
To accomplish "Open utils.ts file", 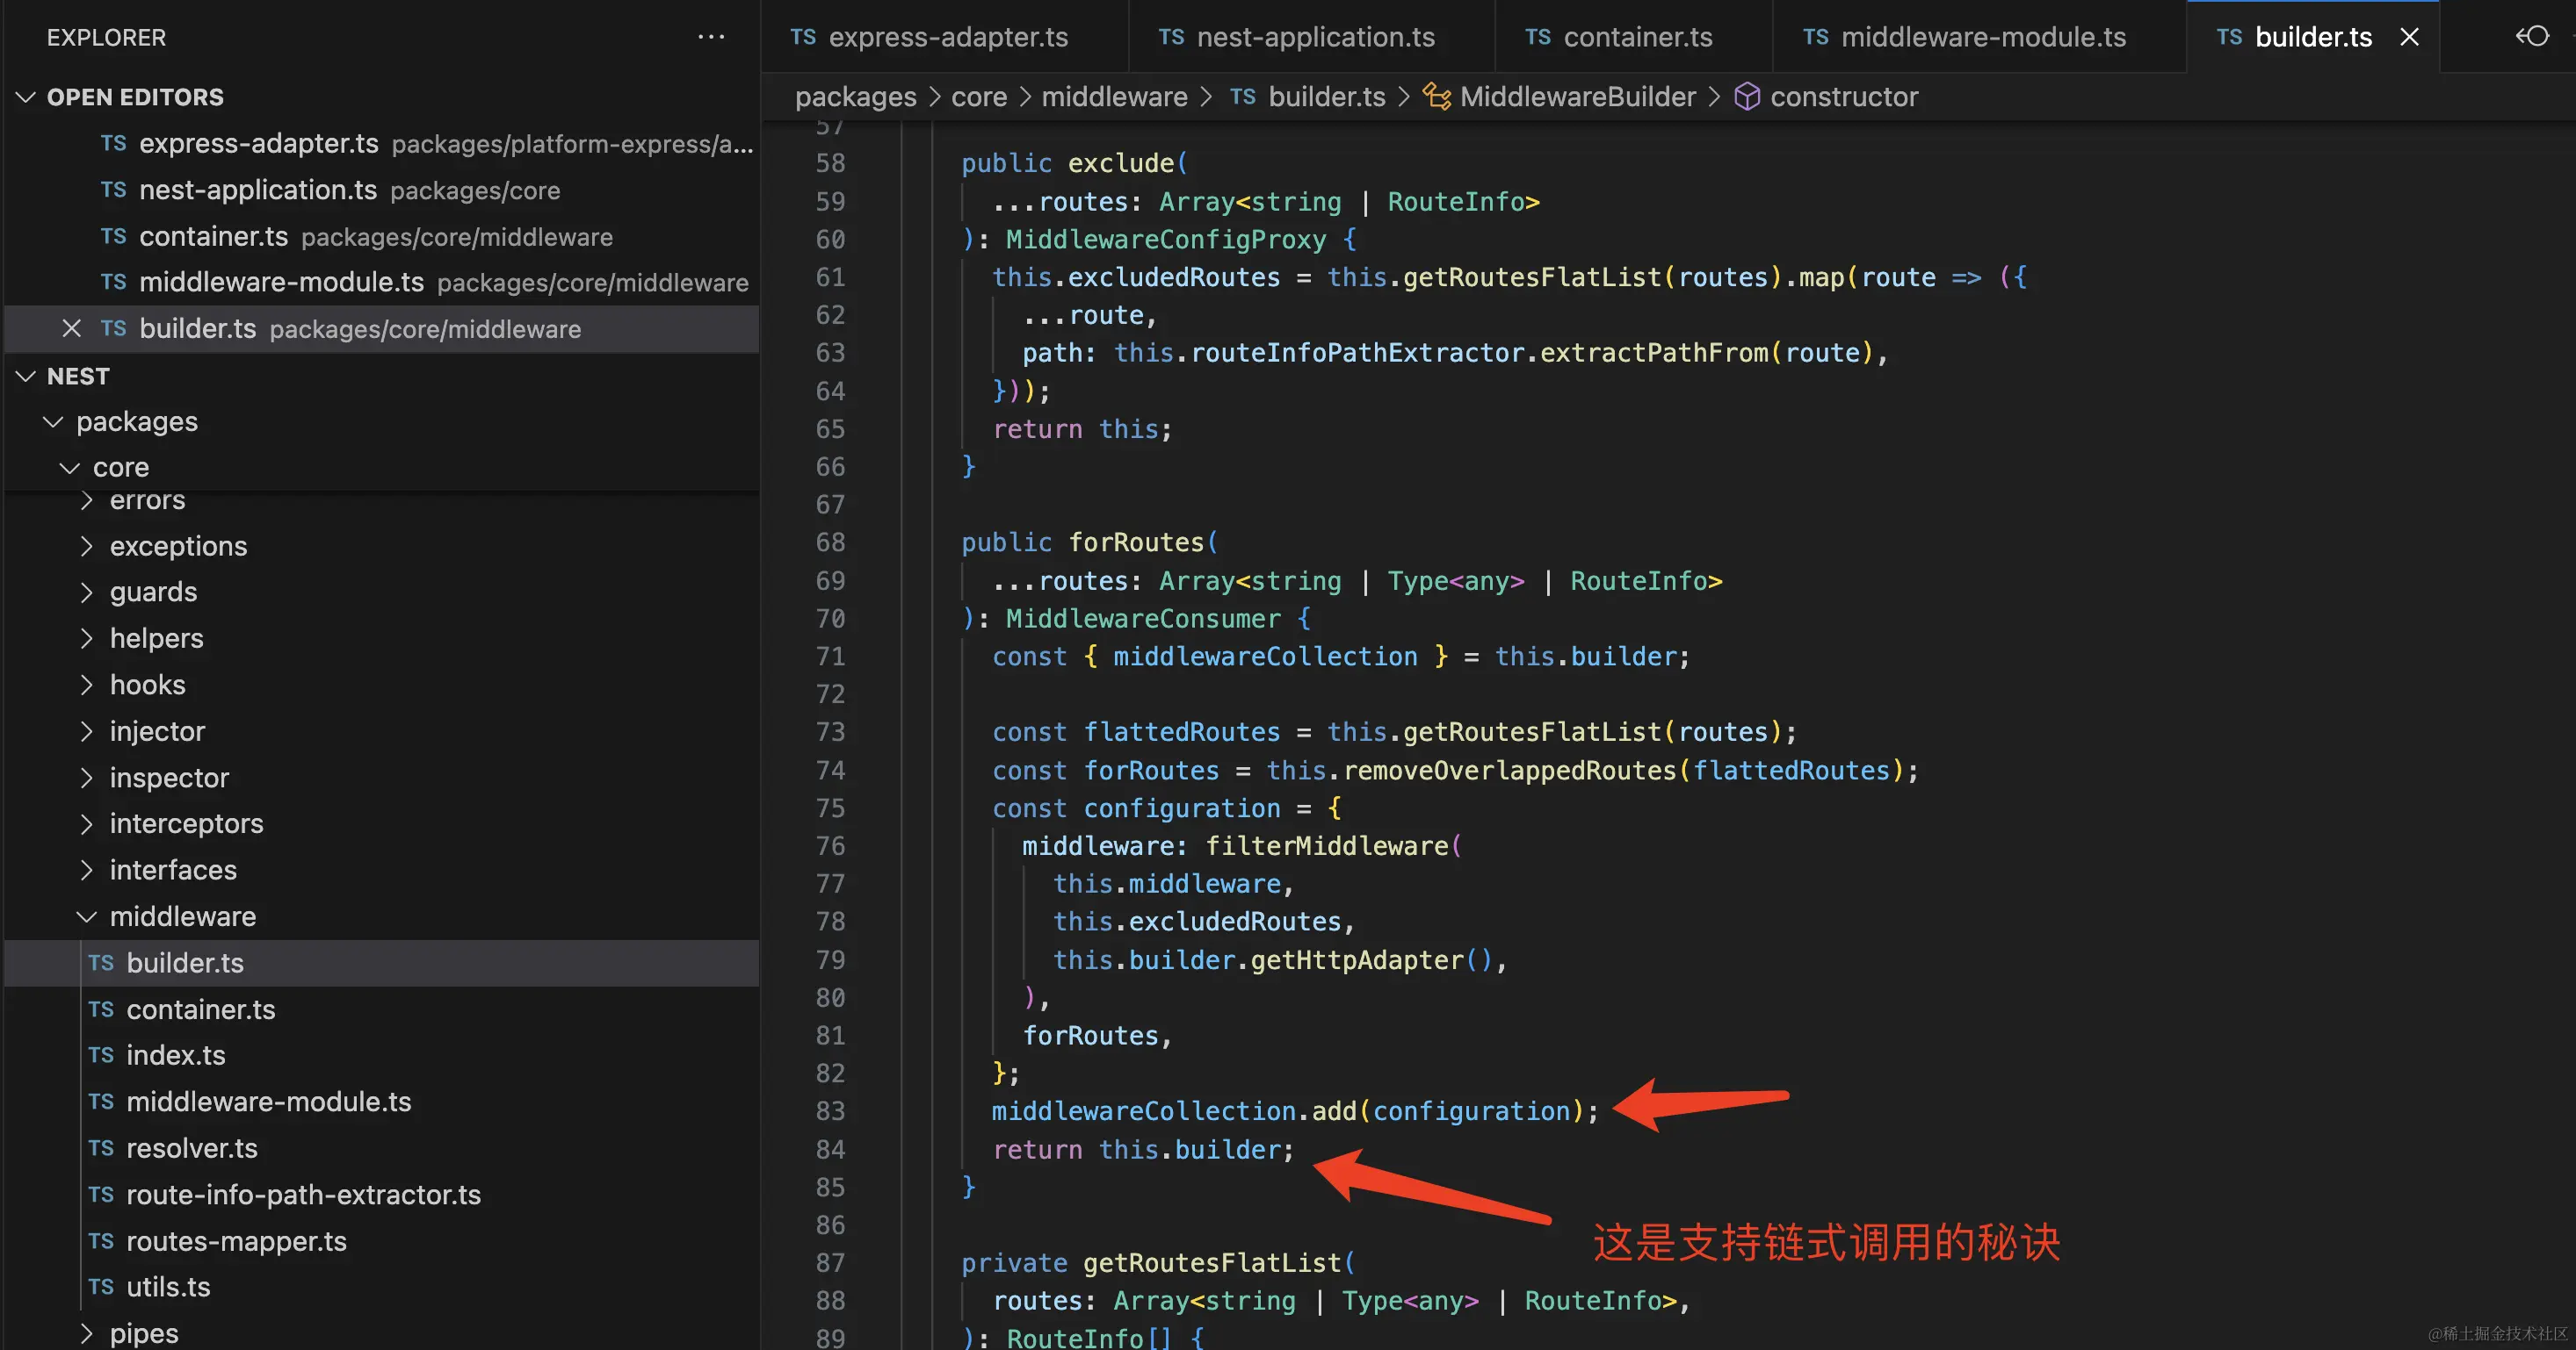I will click(382, 1287).
